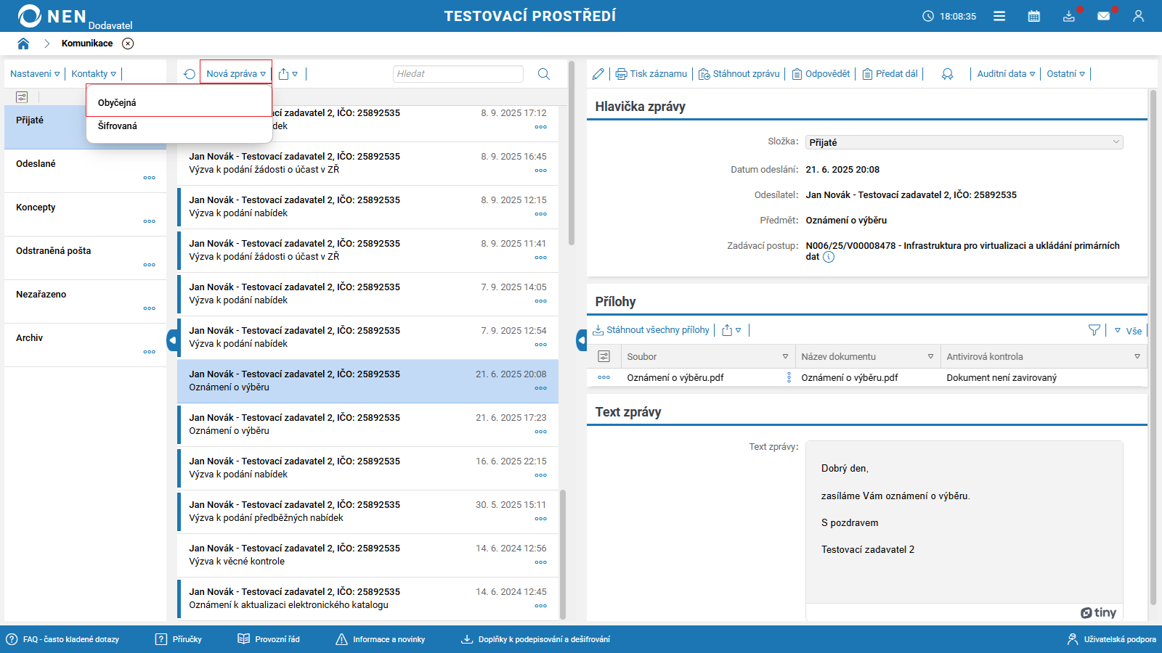The width and height of the screenshot is (1162, 653).
Task: Show info about the Zadávací postup
Action: pos(829,257)
